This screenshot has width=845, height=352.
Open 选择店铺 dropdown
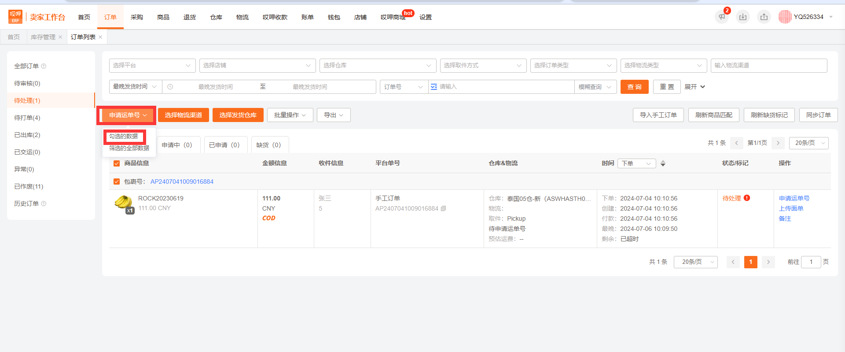[x=257, y=66]
